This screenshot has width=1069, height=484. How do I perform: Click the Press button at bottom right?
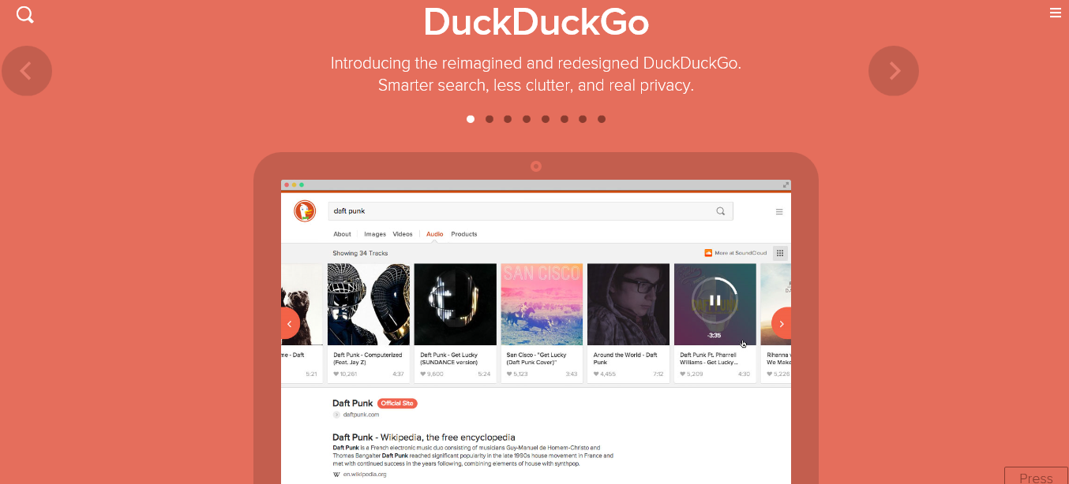[x=1036, y=476]
